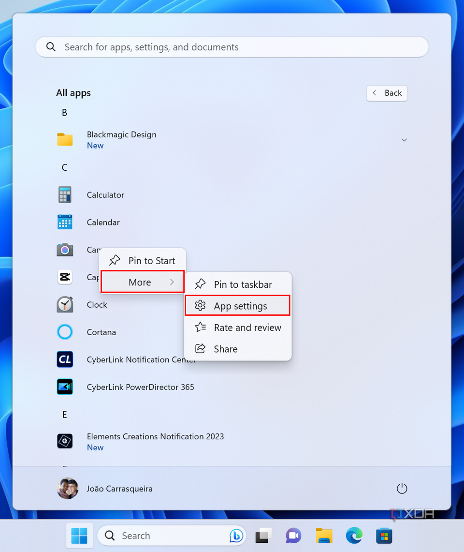Select Rate and review
The height and width of the screenshot is (552, 464).
point(247,328)
